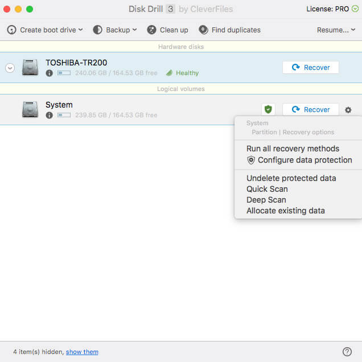Choose Configure data protection menu item
The image size is (362, 362).
(x=299, y=160)
